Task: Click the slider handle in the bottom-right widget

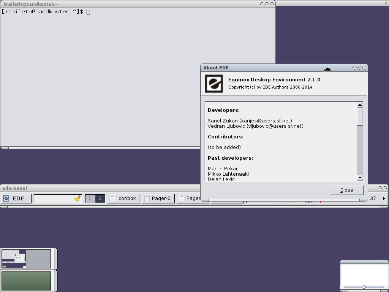Action: pos(364,287)
